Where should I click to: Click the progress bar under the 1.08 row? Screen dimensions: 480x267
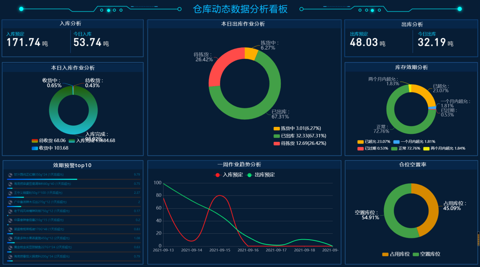[73, 243]
